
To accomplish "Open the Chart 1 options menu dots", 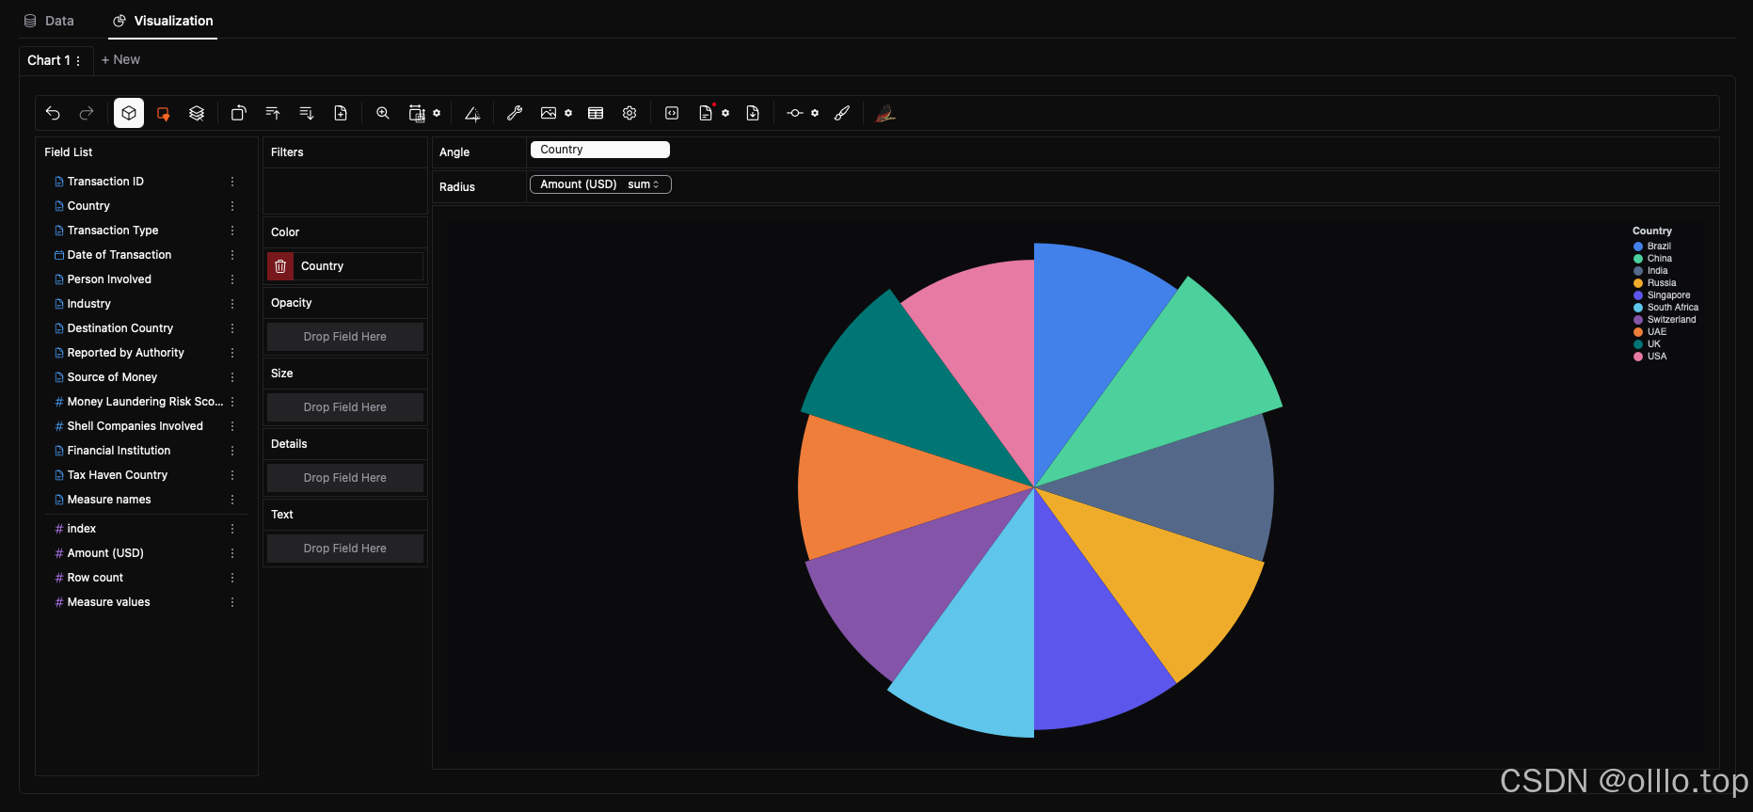I will [78, 60].
